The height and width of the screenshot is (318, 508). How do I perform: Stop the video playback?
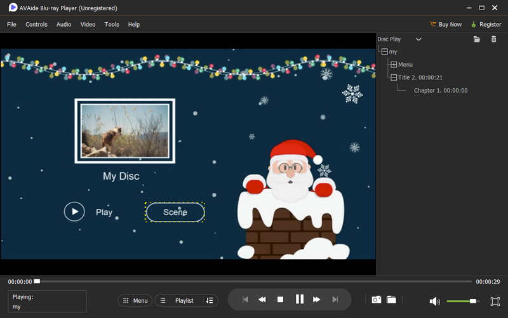(x=280, y=300)
